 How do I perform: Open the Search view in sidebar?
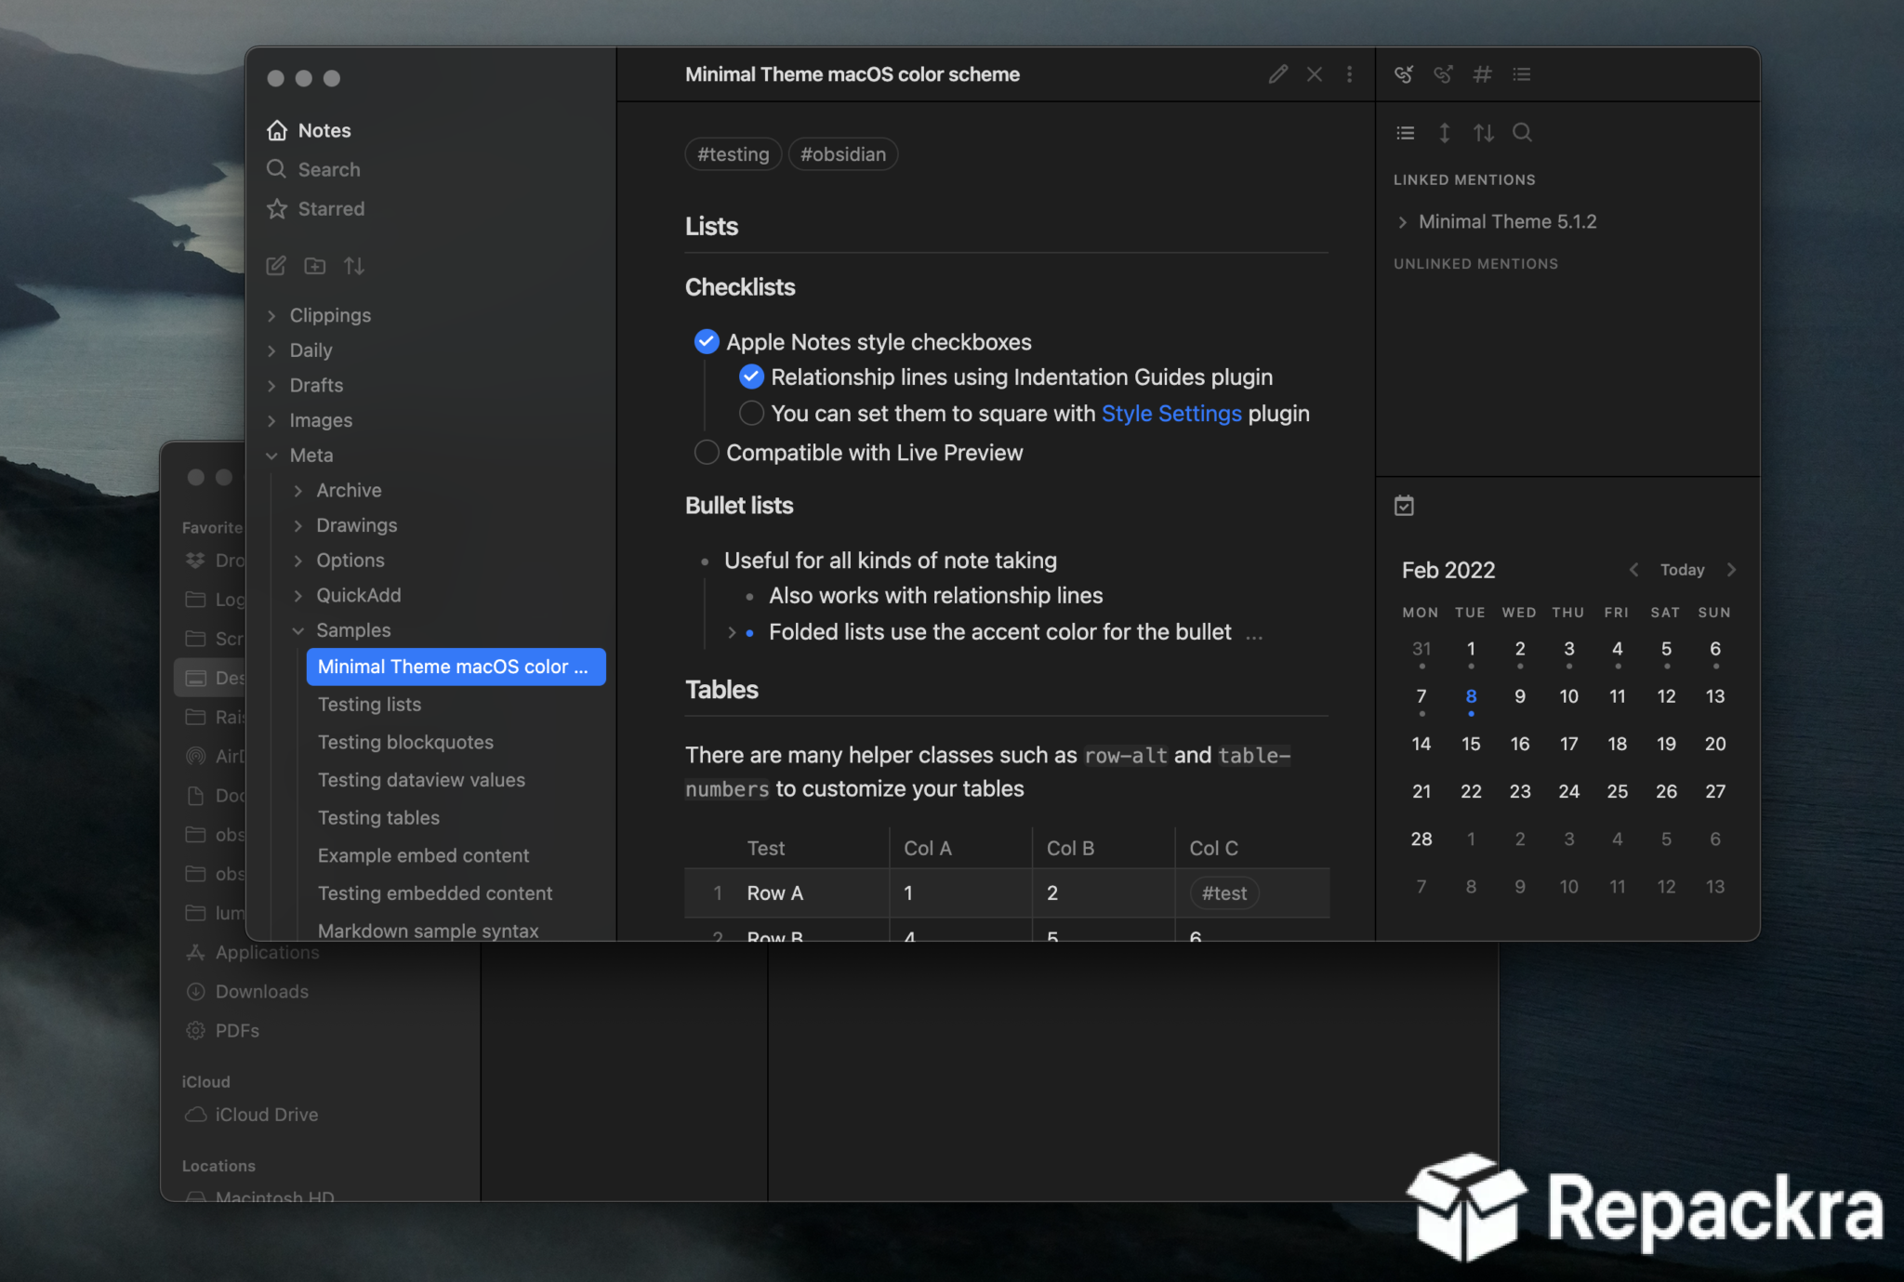[x=314, y=169]
